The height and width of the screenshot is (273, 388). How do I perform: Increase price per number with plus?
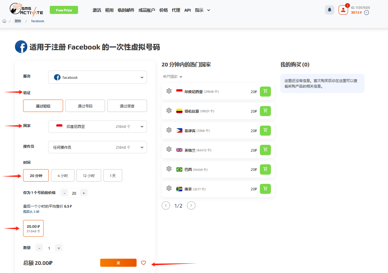pyautogui.click(x=84, y=193)
